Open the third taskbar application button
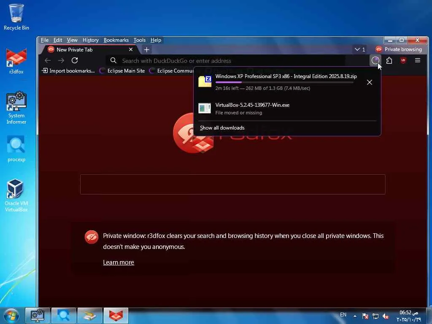 [90, 316]
